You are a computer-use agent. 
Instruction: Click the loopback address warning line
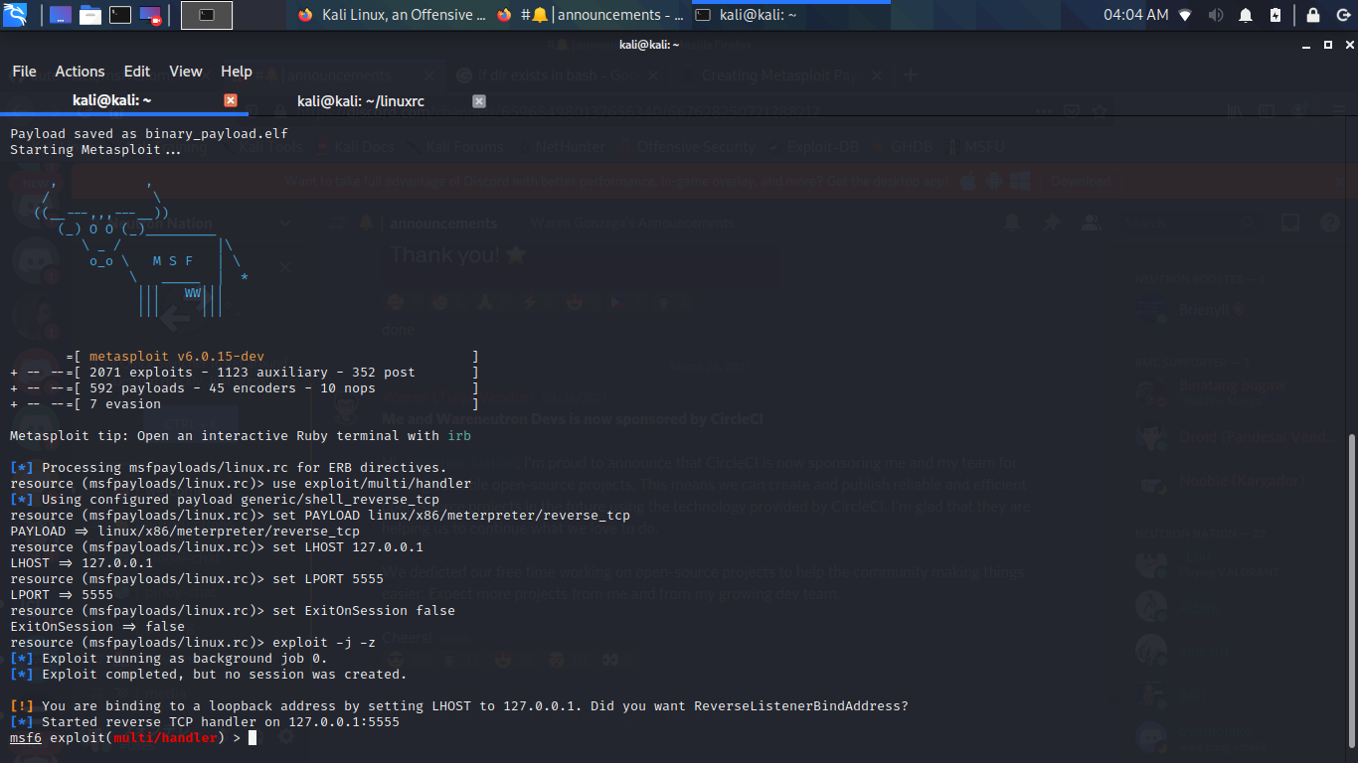pyautogui.click(x=459, y=705)
